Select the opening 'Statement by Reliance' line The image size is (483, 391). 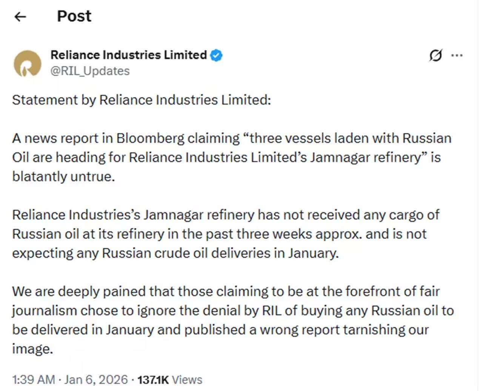(x=142, y=100)
